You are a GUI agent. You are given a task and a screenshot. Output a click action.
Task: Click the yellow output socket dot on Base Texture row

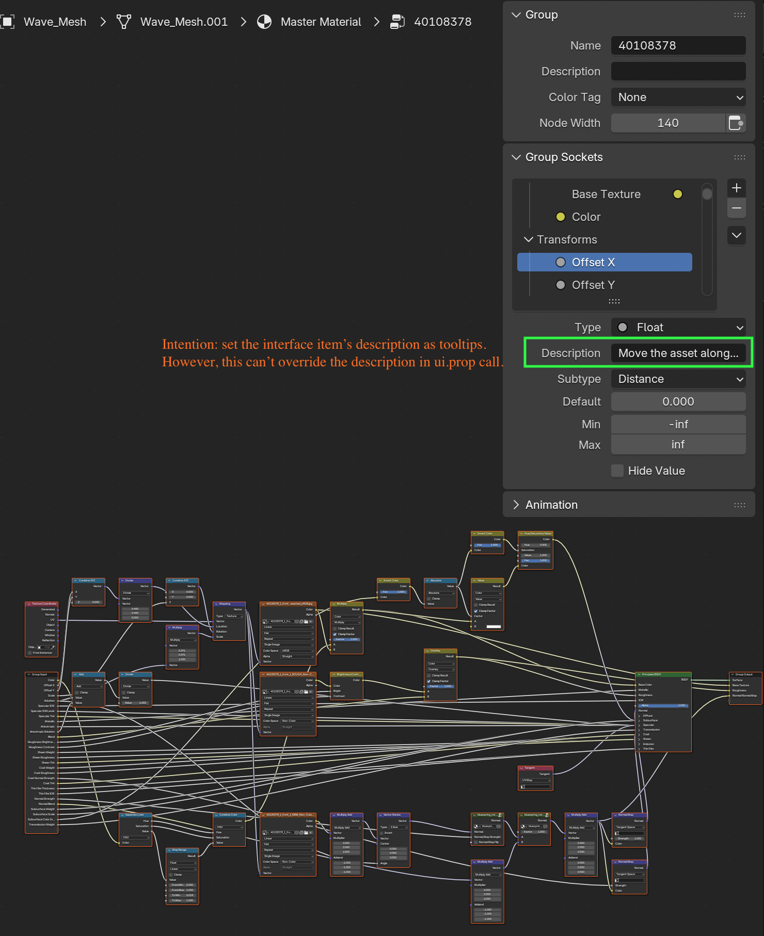678,194
